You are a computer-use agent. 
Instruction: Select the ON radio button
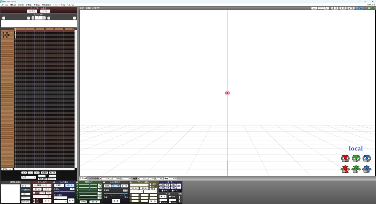click(34, 200)
